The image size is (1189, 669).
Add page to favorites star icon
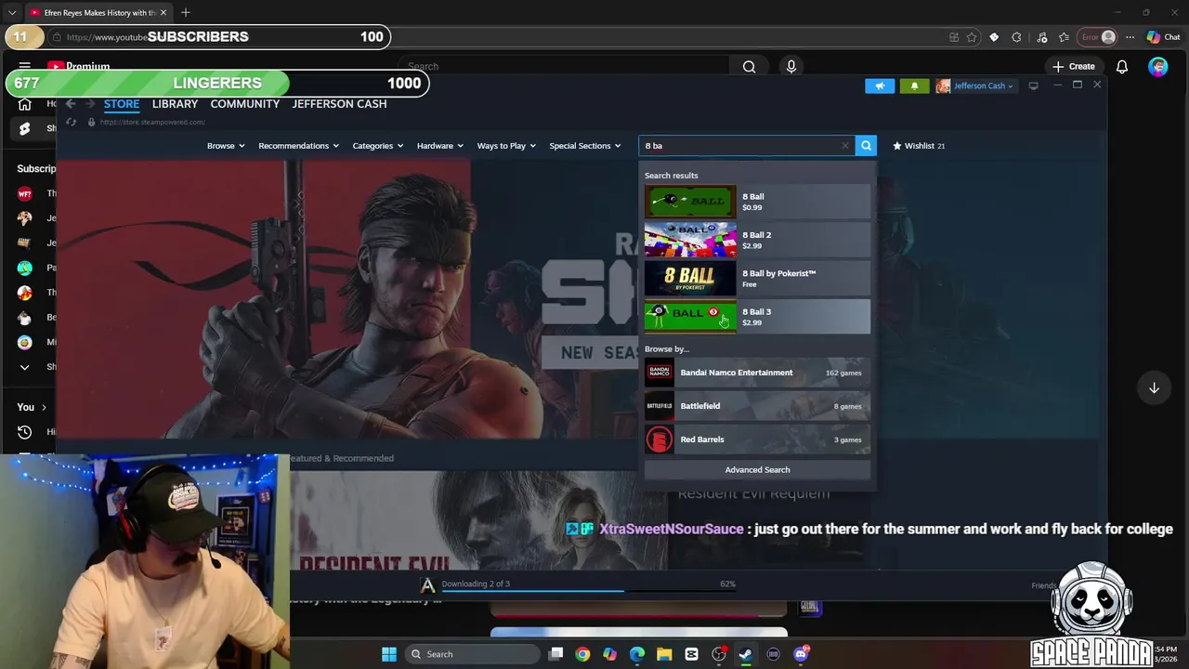tap(972, 37)
